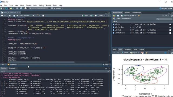Click the Environment search field

pos(164,19)
